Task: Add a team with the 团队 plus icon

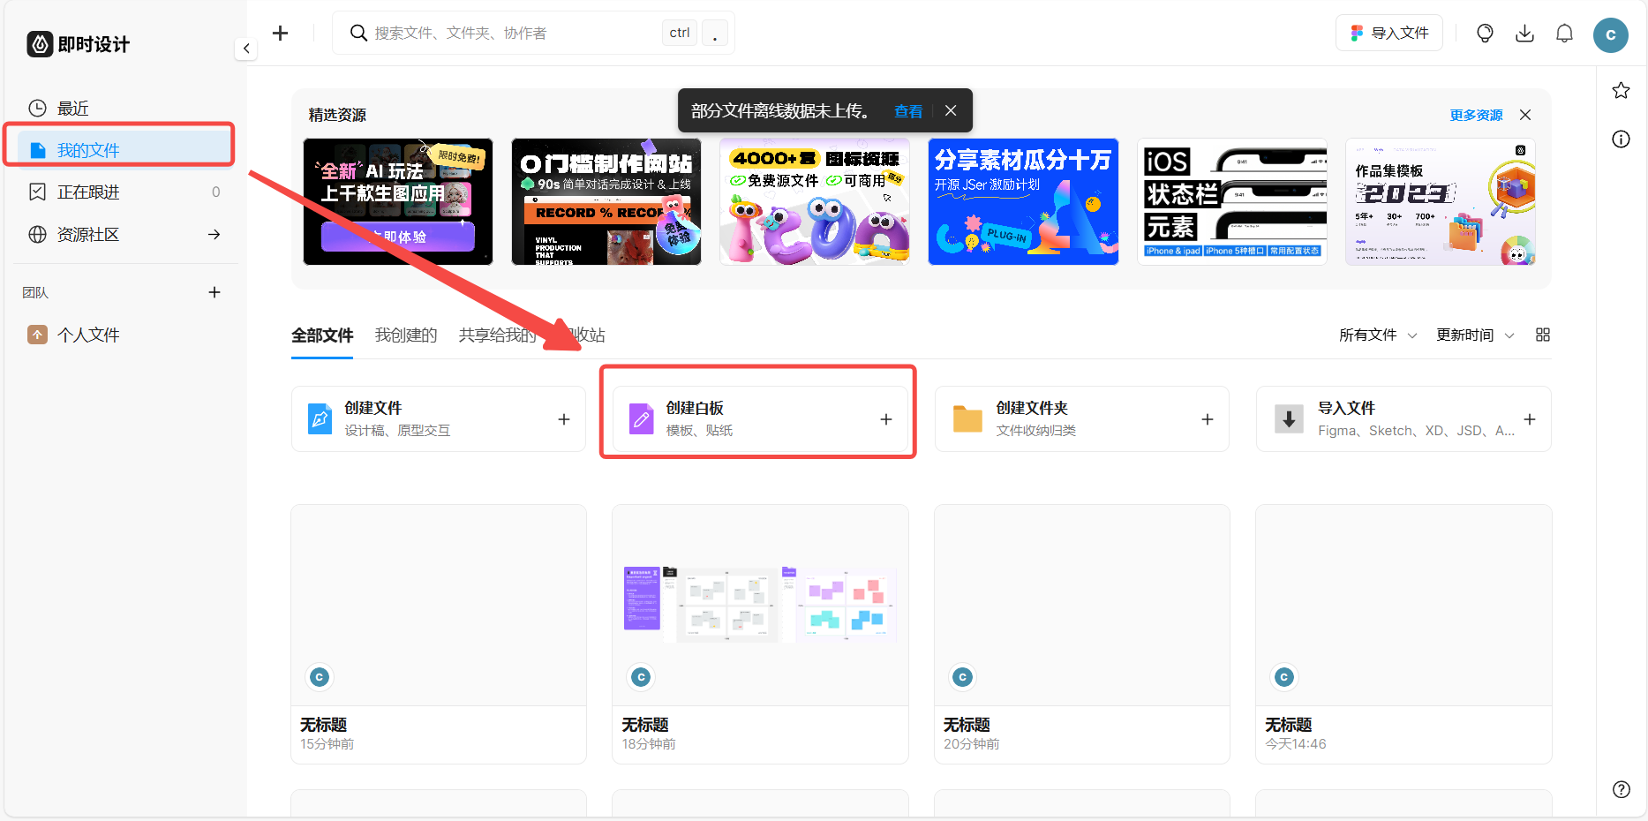Action: (x=214, y=292)
